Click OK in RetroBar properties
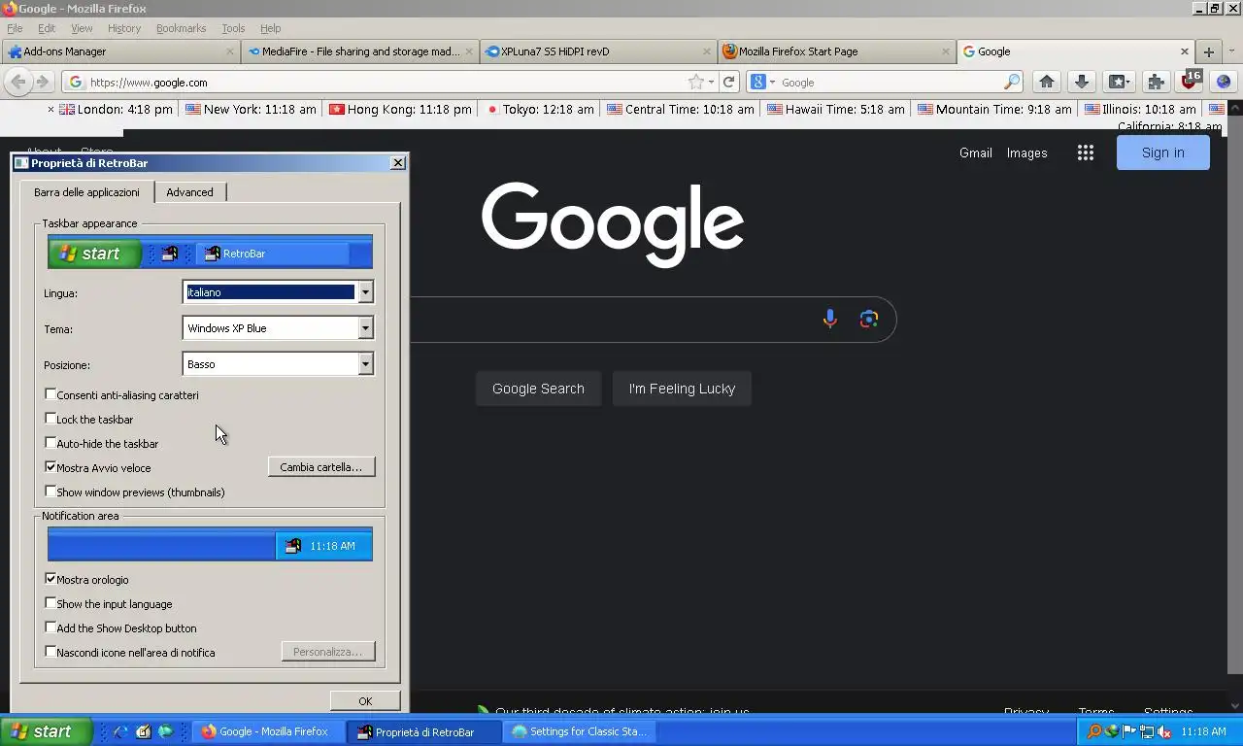The height and width of the screenshot is (746, 1243). click(365, 700)
